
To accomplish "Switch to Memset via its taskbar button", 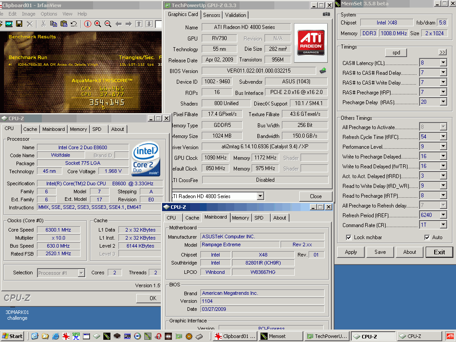I will coord(281,336).
